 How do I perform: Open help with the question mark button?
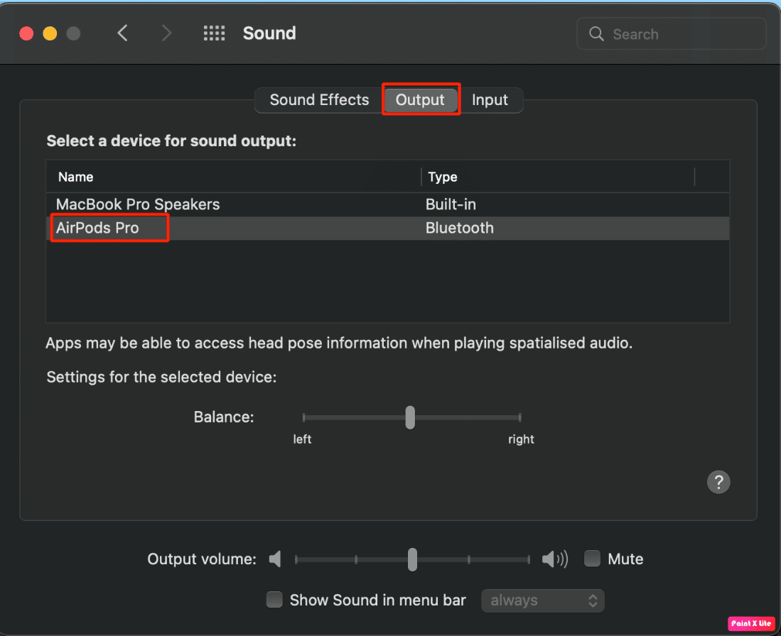718,482
